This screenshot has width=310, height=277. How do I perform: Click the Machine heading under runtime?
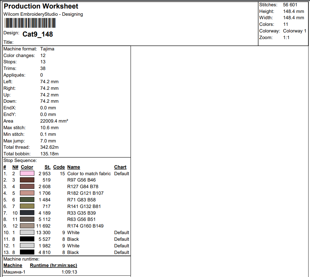tap(13, 265)
